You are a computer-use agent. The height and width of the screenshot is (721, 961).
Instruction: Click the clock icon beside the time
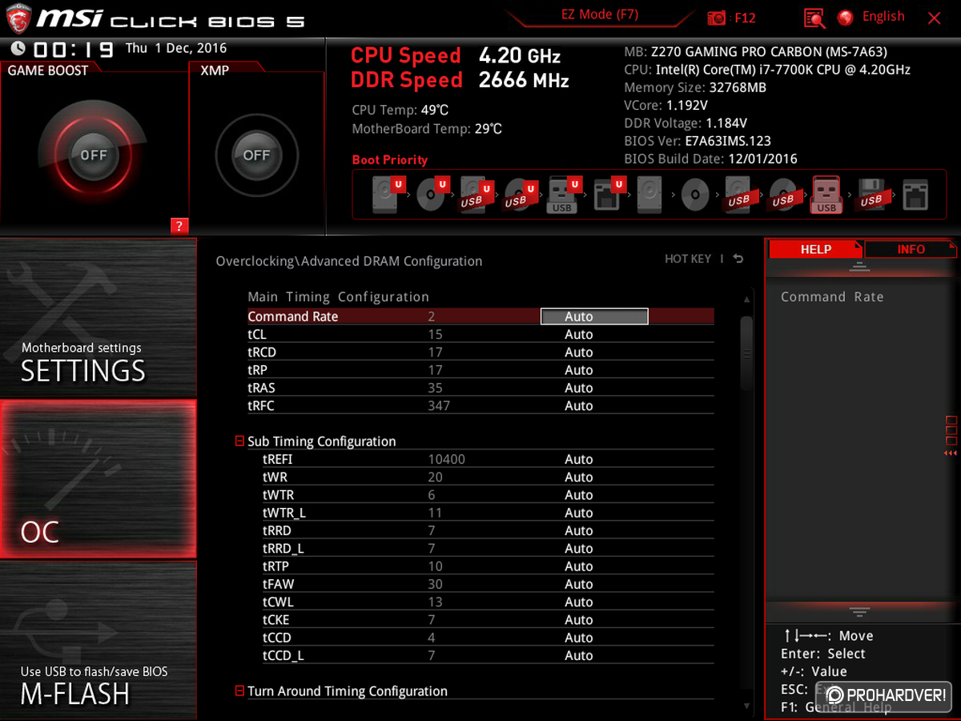click(x=18, y=49)
